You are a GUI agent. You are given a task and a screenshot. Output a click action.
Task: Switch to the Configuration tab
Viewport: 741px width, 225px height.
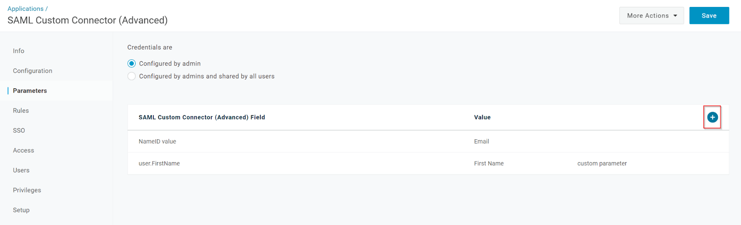pyautogui.click(x=32, y=71)
